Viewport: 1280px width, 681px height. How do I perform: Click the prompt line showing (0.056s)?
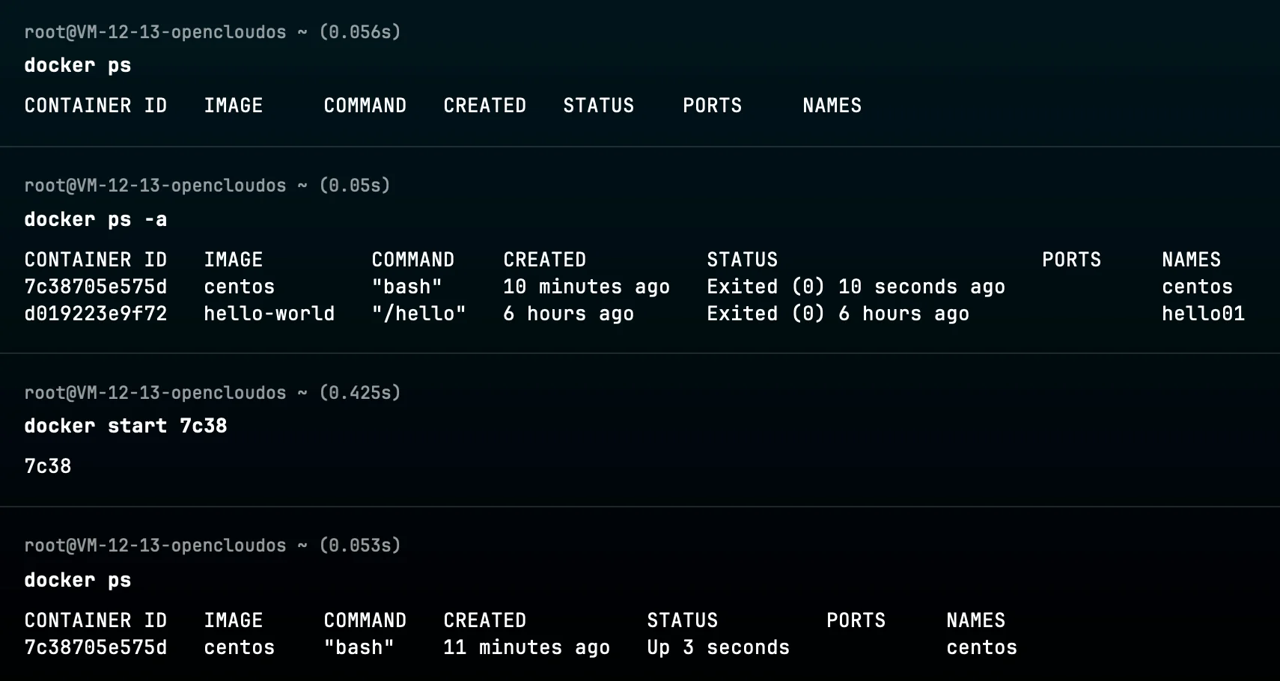212,32
